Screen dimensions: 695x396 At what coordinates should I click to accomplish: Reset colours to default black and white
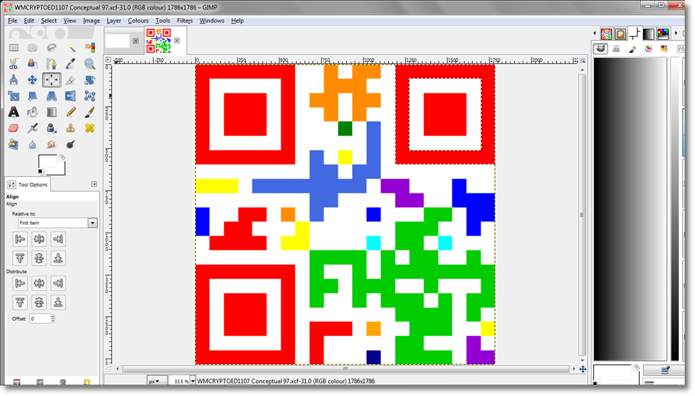coord(41,172)
